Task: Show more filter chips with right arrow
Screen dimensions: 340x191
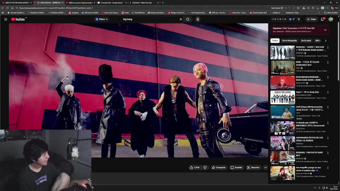Action: click(326, 41)
